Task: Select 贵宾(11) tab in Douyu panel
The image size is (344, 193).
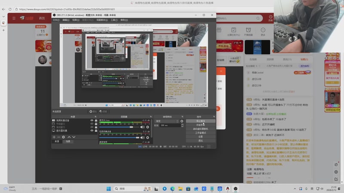Action: (287, 59)
